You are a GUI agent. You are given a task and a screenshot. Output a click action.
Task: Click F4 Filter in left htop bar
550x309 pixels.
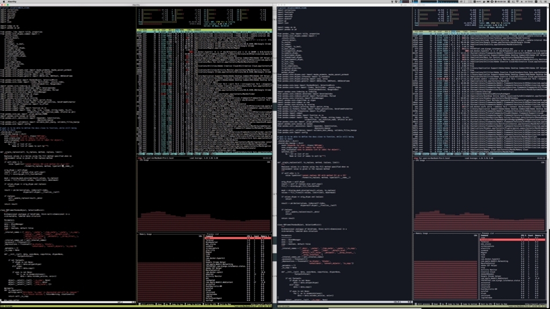coord(165,154)
